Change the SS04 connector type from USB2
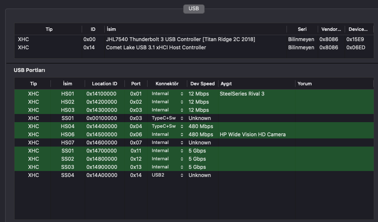The image size is (378, 222). click(167, 175)
